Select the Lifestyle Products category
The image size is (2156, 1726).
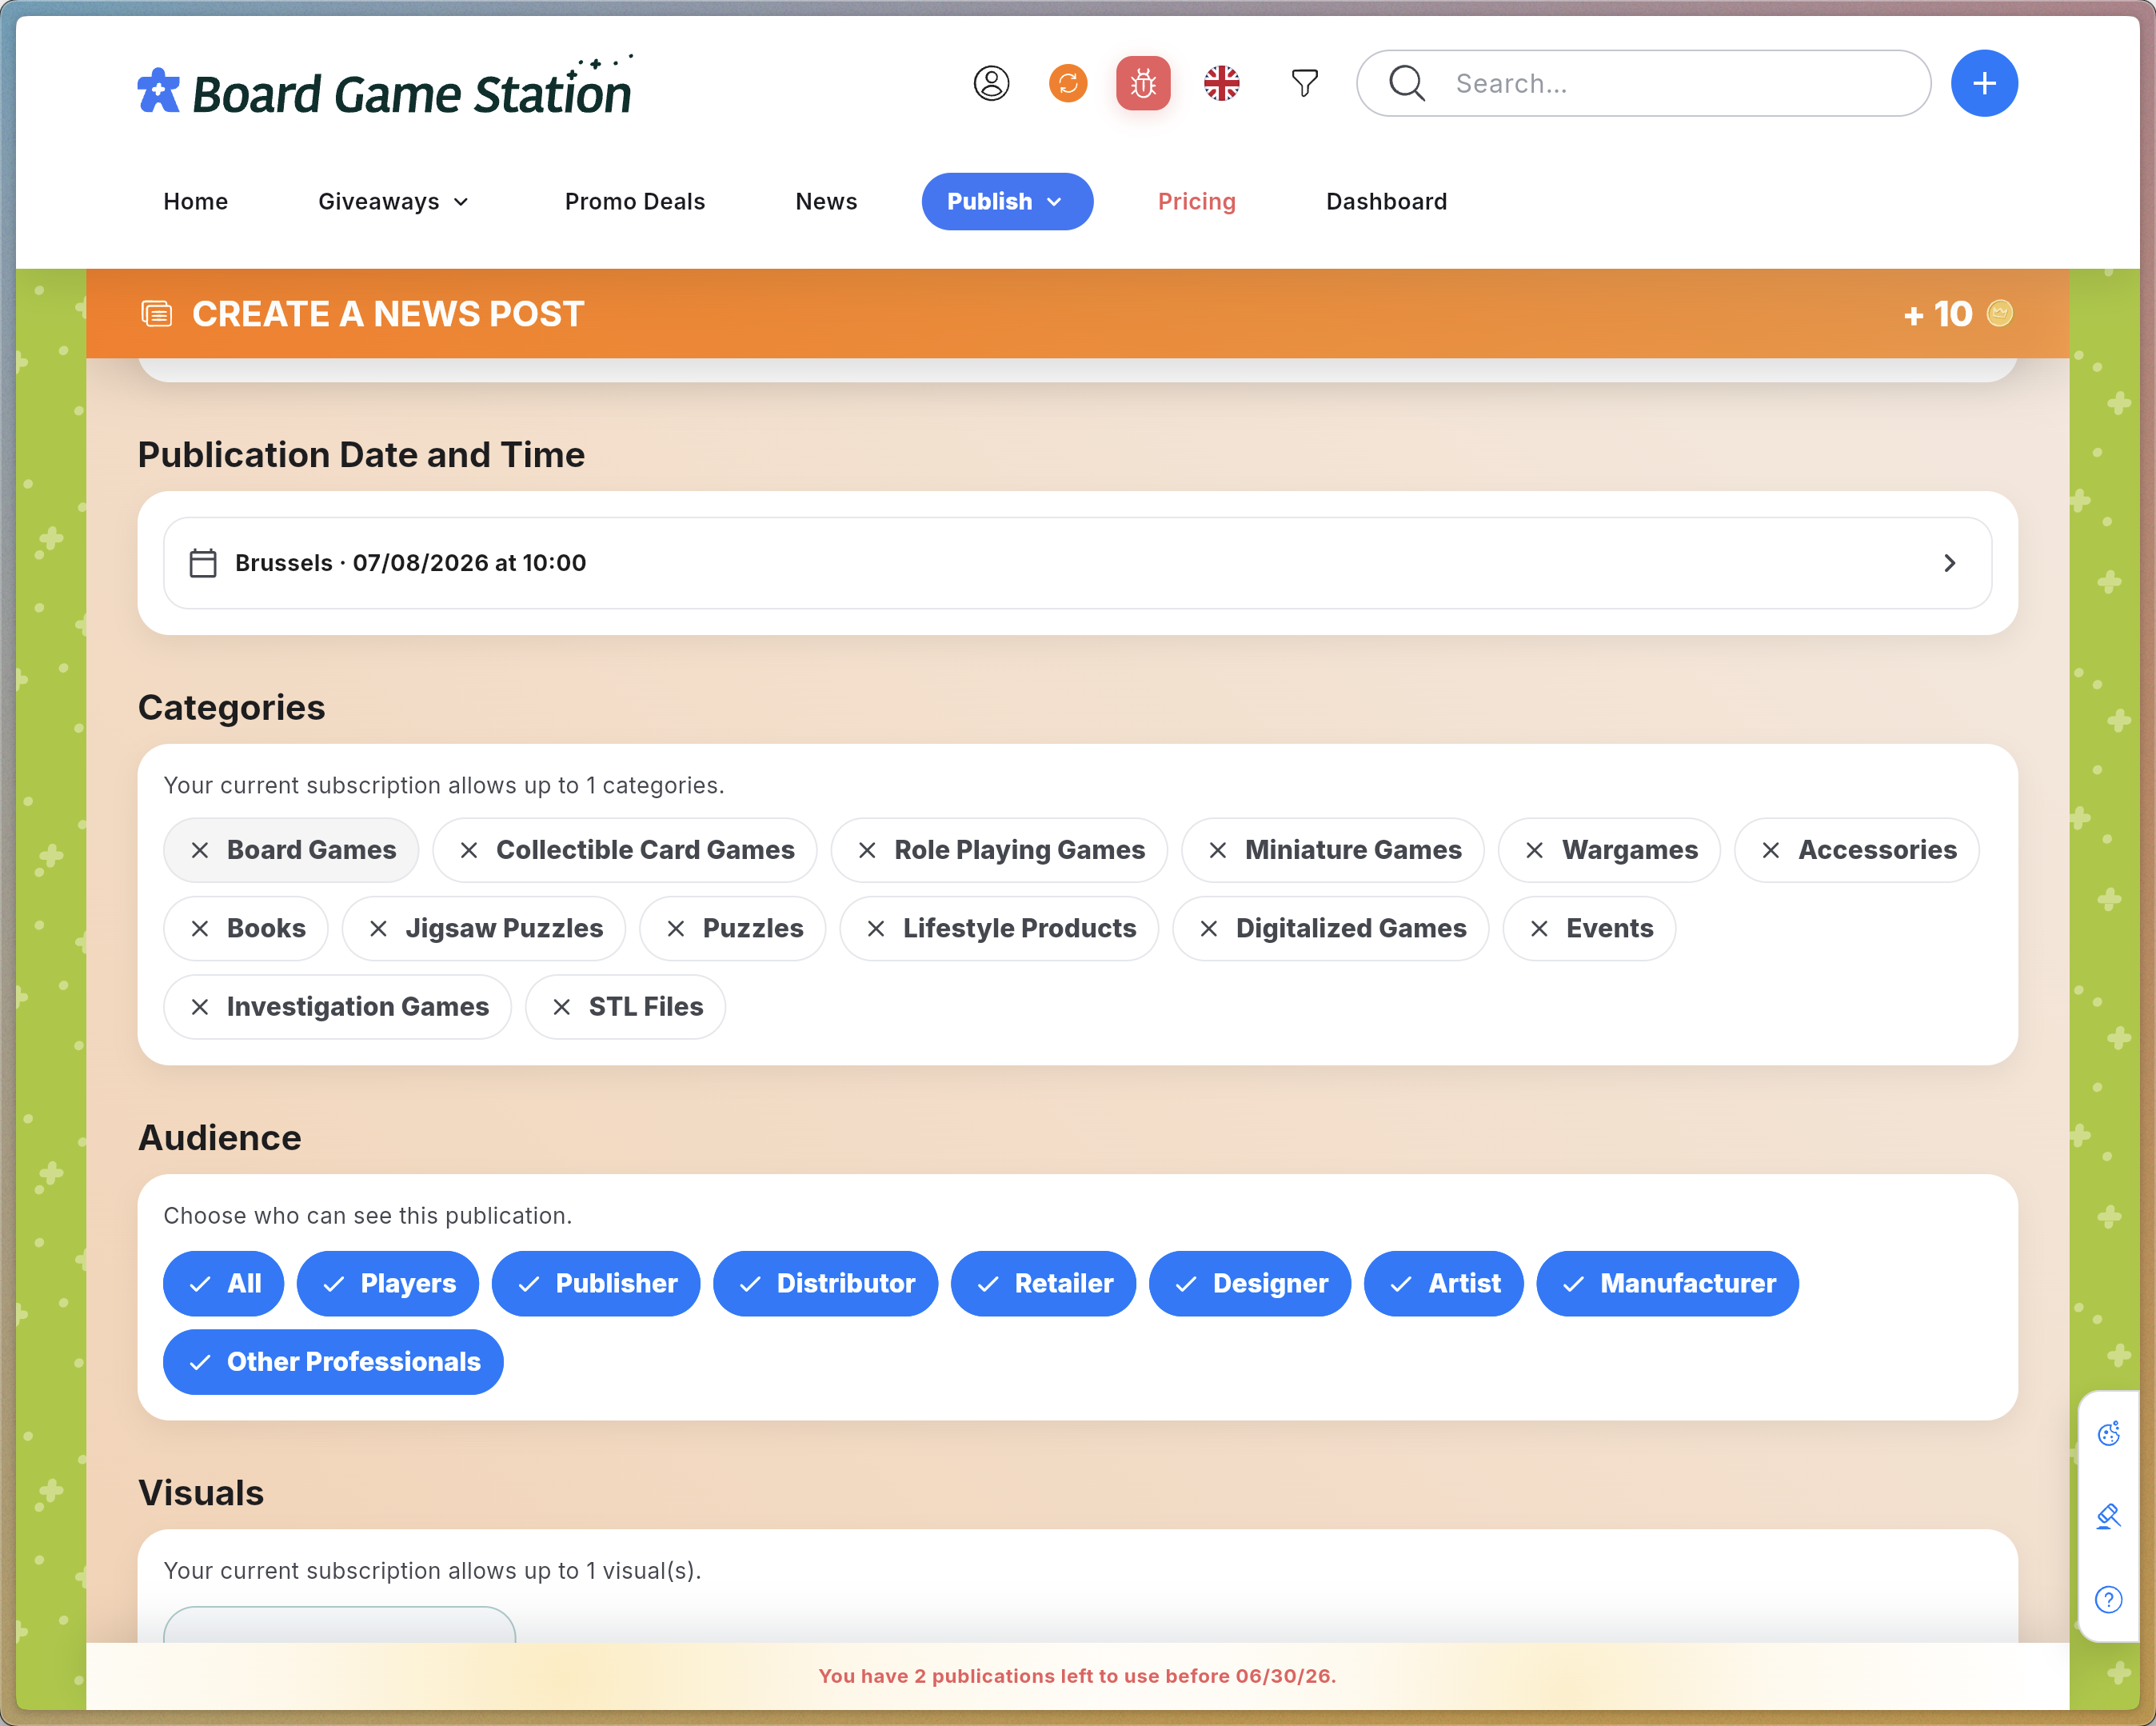point(999,929)
